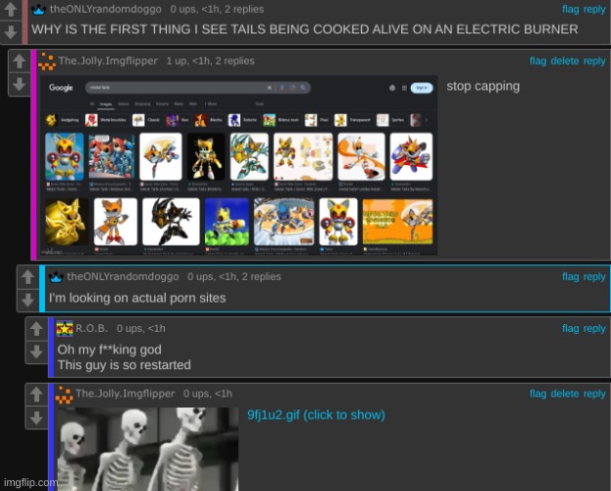Reply to the "stop capping" comment
Image resolution: width=611 pixels, height=491 pixels.
coord(594,61)
